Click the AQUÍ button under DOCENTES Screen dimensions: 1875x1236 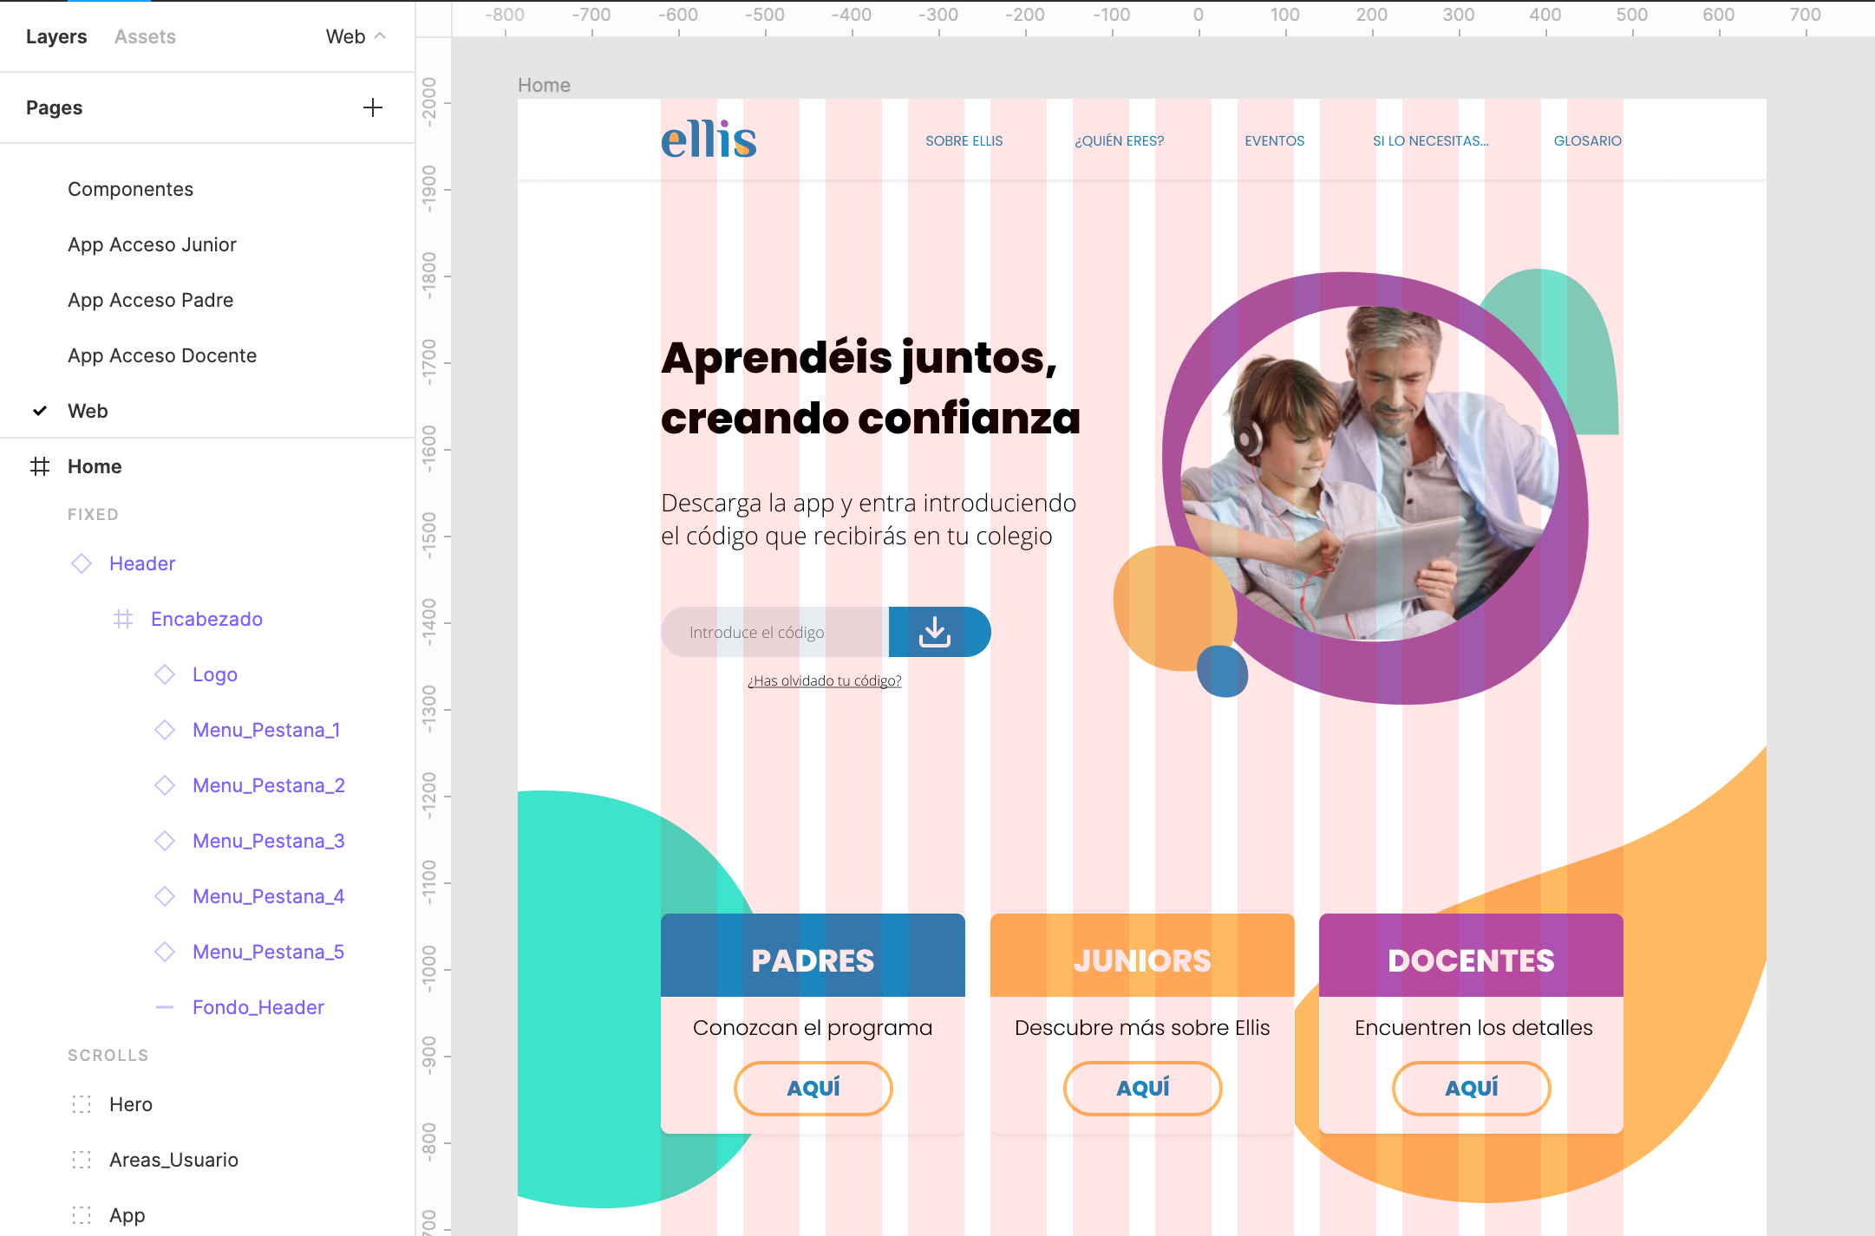[x=1471, y=1088]
